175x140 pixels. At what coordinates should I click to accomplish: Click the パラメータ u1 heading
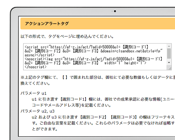[x=33, y=93]
